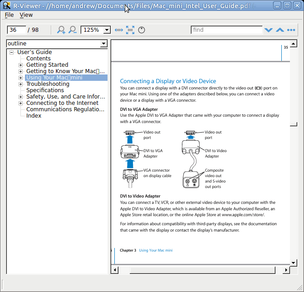This screenshot has height=292, width=304.
Task: Minimize the R-Viewer window
Action: coord(277,5)
